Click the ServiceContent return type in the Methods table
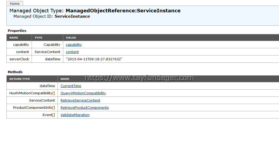The image size is (279, 156). 42,101
